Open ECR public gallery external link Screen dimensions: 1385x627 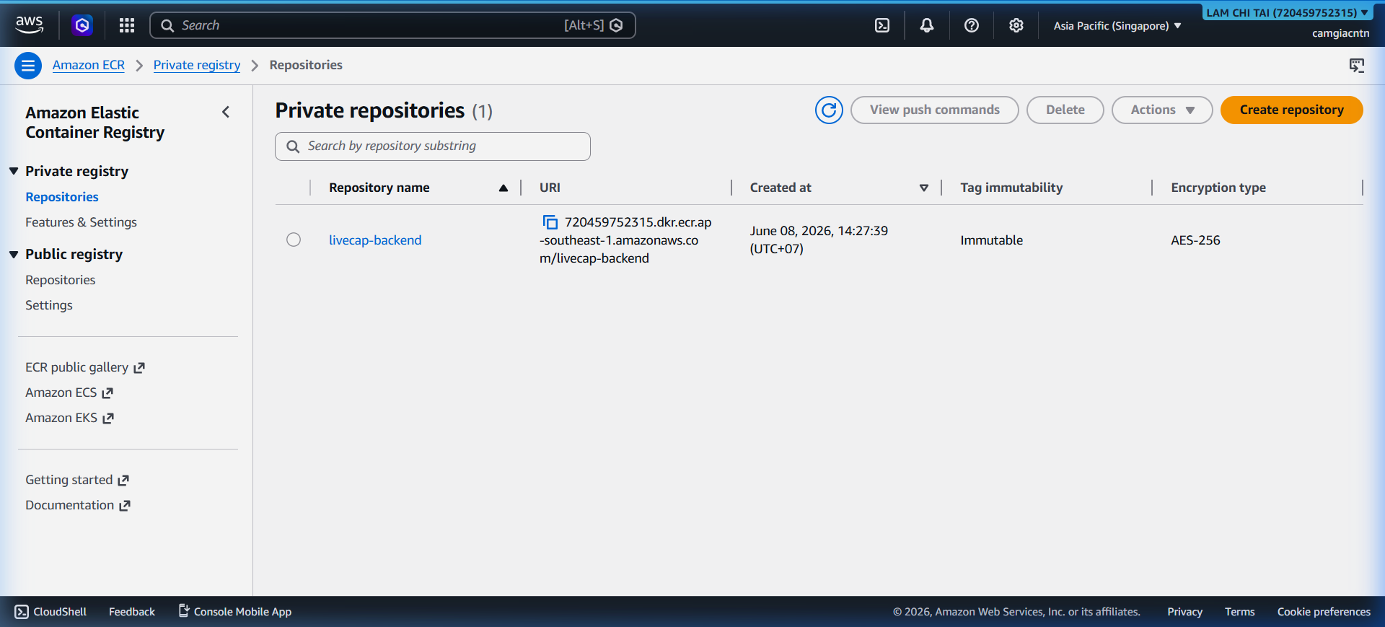point(85,367)
